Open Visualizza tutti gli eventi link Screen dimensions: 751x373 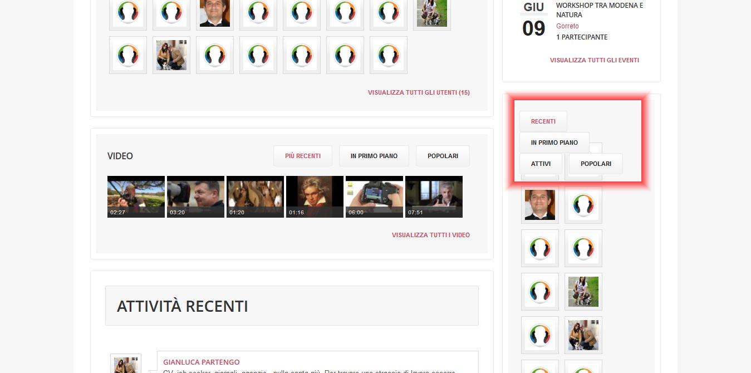pyautogui.click(x=595, y=60)
